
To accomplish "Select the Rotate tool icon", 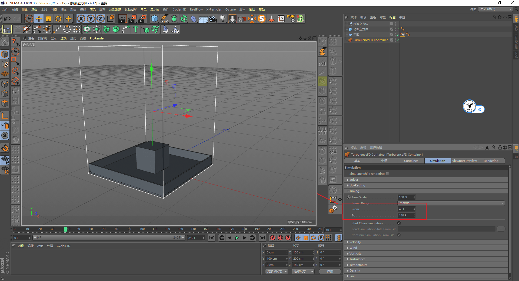I will [58, 19].
